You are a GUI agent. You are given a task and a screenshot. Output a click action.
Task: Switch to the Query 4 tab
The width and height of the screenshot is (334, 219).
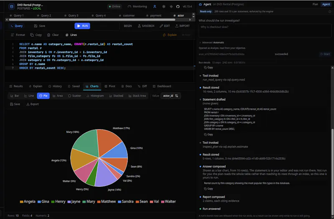(x=99, y=15)
